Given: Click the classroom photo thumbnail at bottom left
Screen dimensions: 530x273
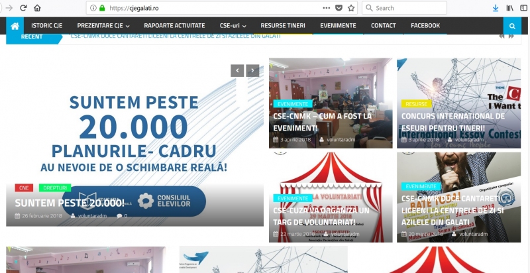Looking at the screenshot, I should tap(86, 260).
